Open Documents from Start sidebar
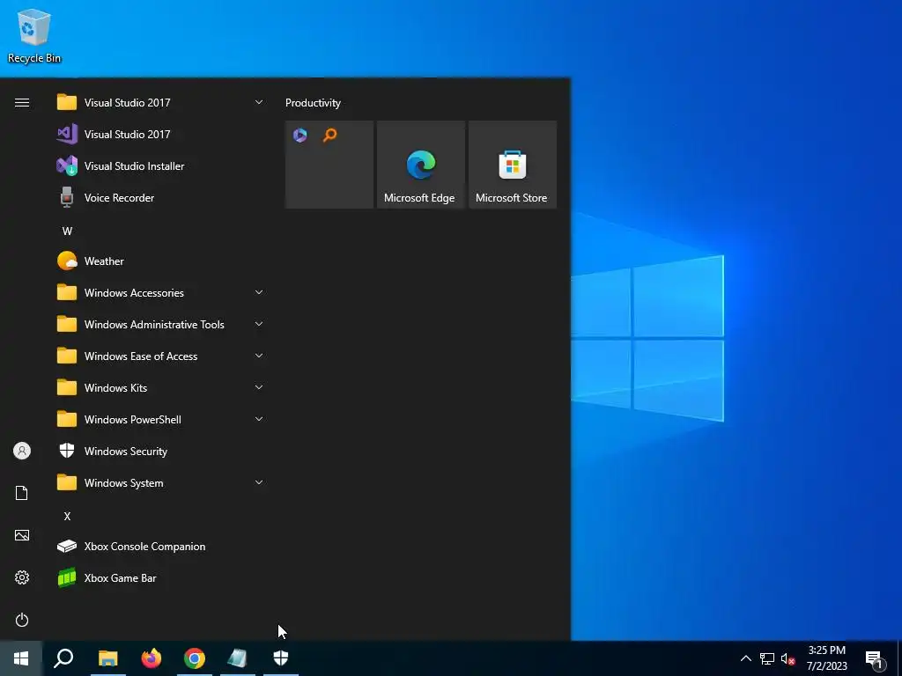 (22, 493)
